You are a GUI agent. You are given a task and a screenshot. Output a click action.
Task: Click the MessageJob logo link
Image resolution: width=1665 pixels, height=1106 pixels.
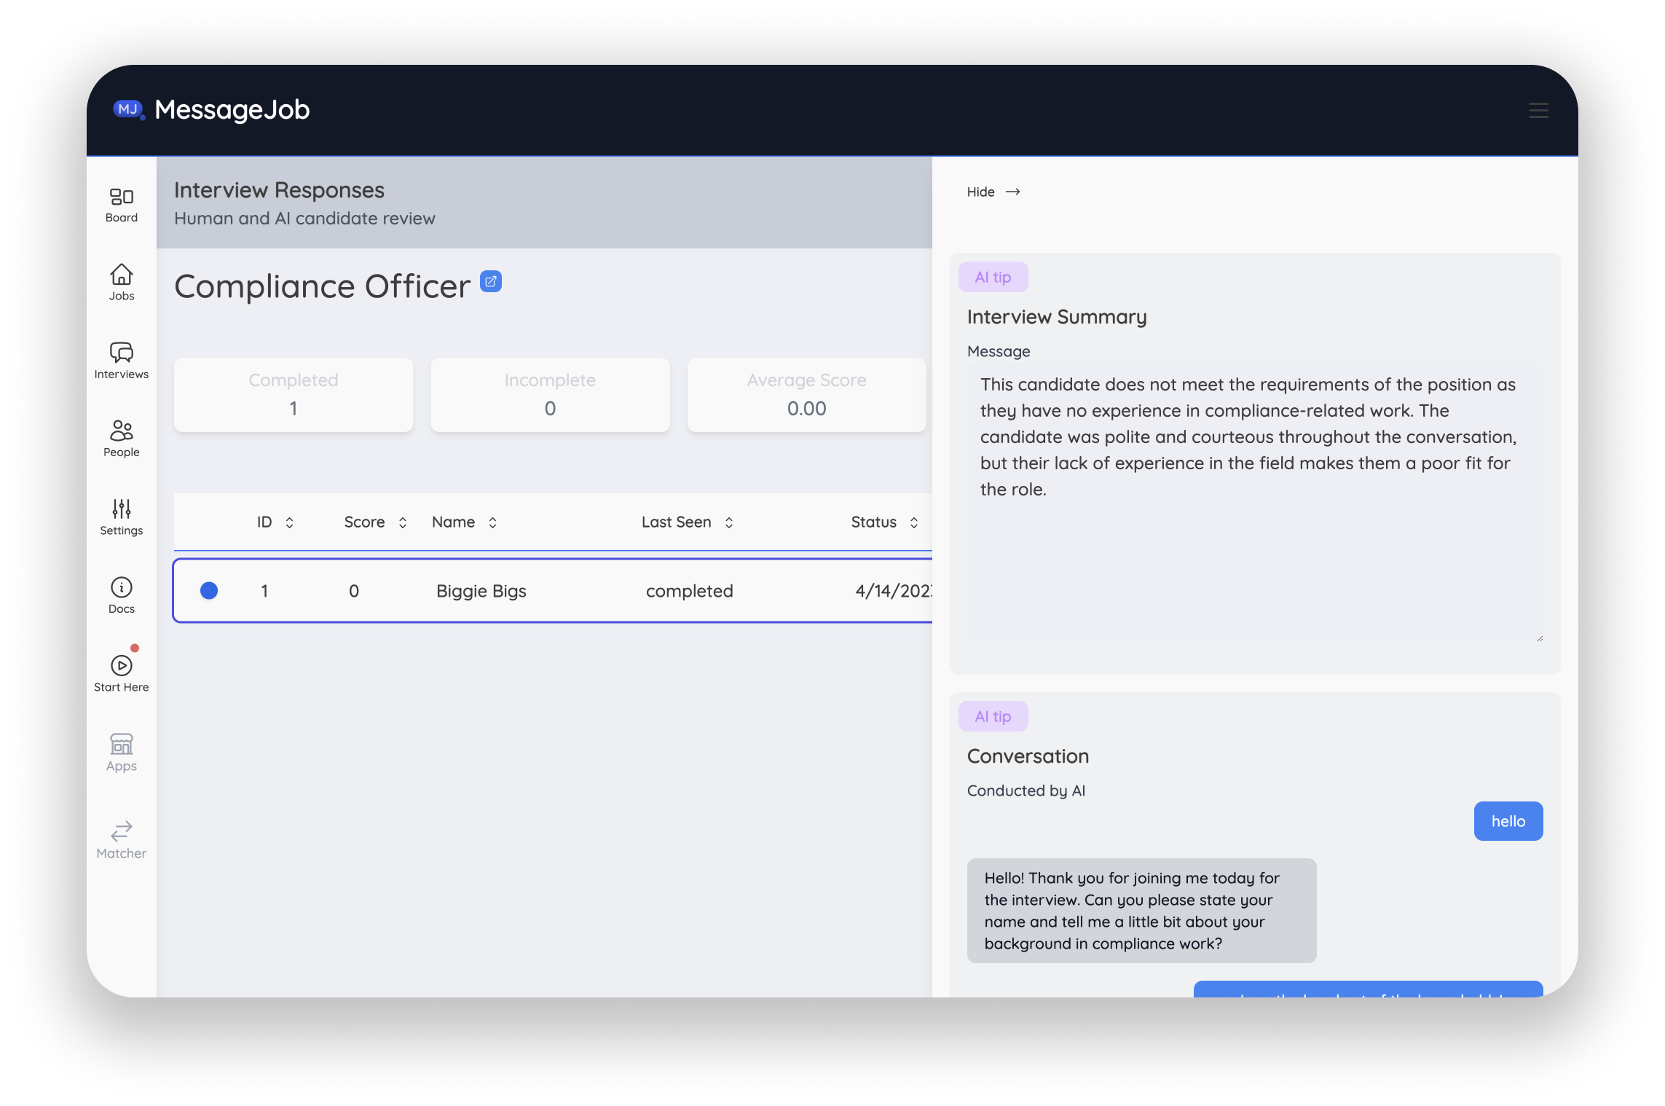click(x=212, y=110)
